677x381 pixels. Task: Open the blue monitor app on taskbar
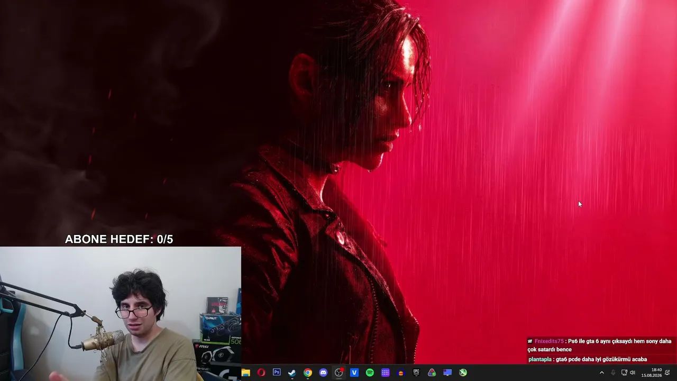(x=447, y=373)
